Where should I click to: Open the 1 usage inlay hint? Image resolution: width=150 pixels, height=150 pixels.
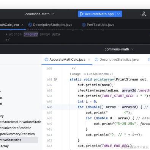(75, 74)
